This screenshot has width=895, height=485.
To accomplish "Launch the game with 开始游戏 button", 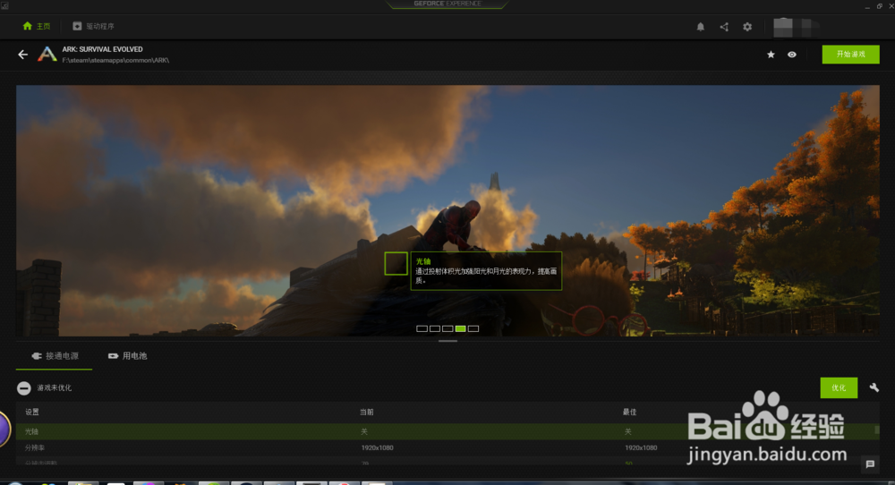I will point(850,55).
